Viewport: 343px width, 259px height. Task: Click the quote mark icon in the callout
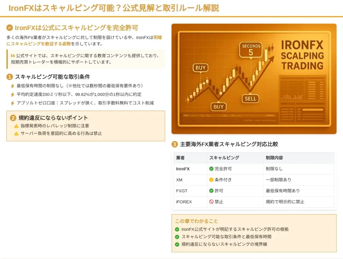13,55
